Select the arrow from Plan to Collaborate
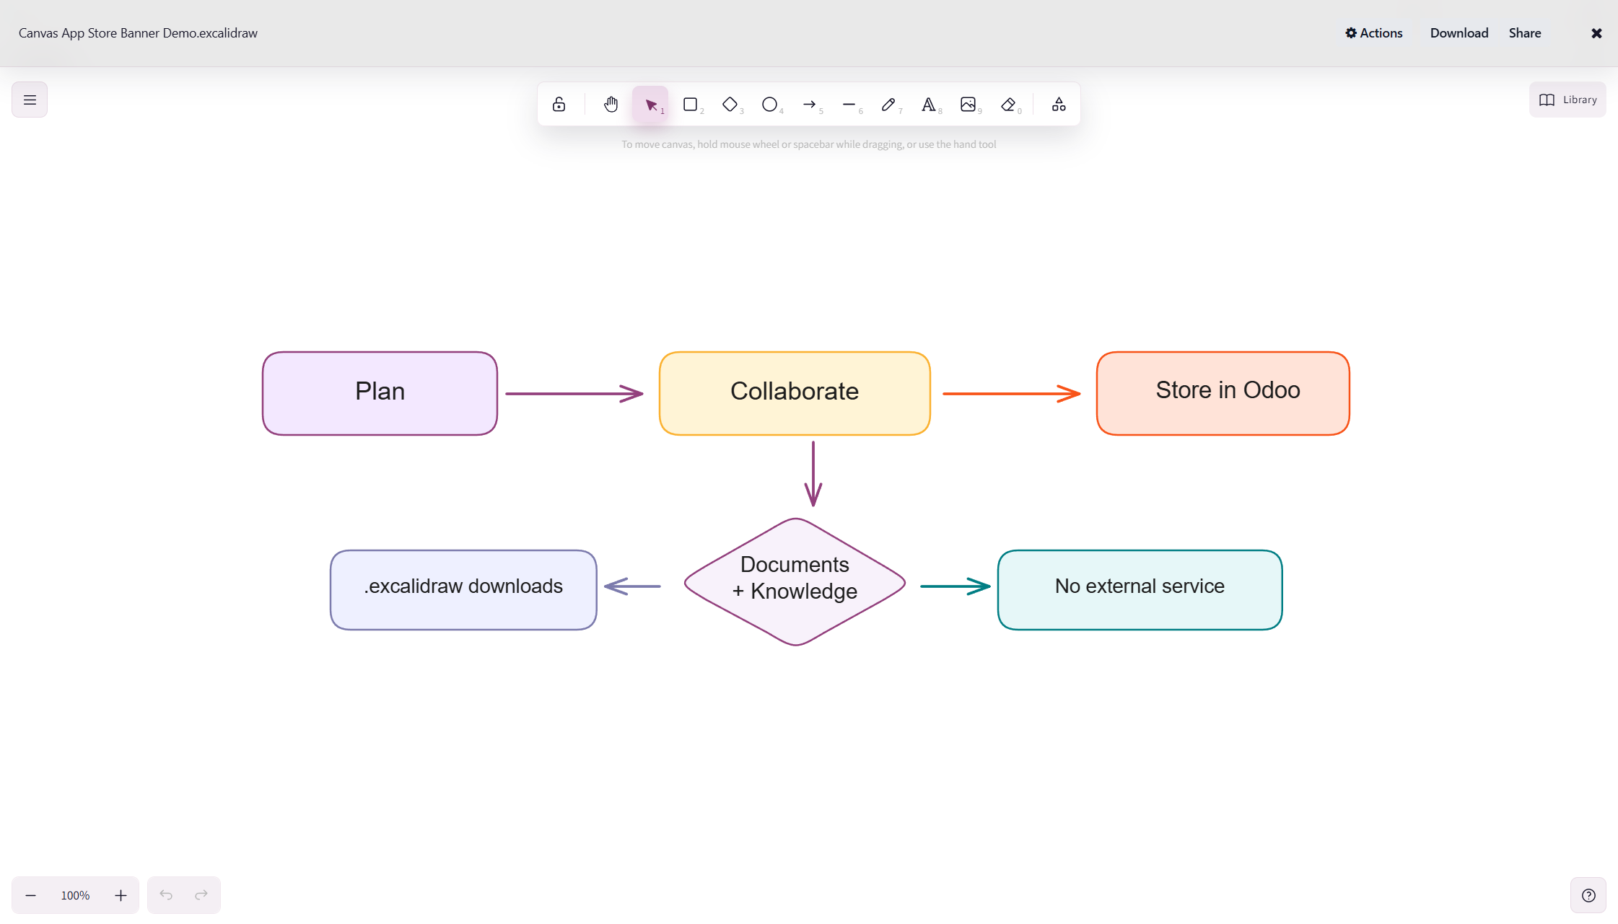Viewport: 1618px width, 924px height. [574, 394]
